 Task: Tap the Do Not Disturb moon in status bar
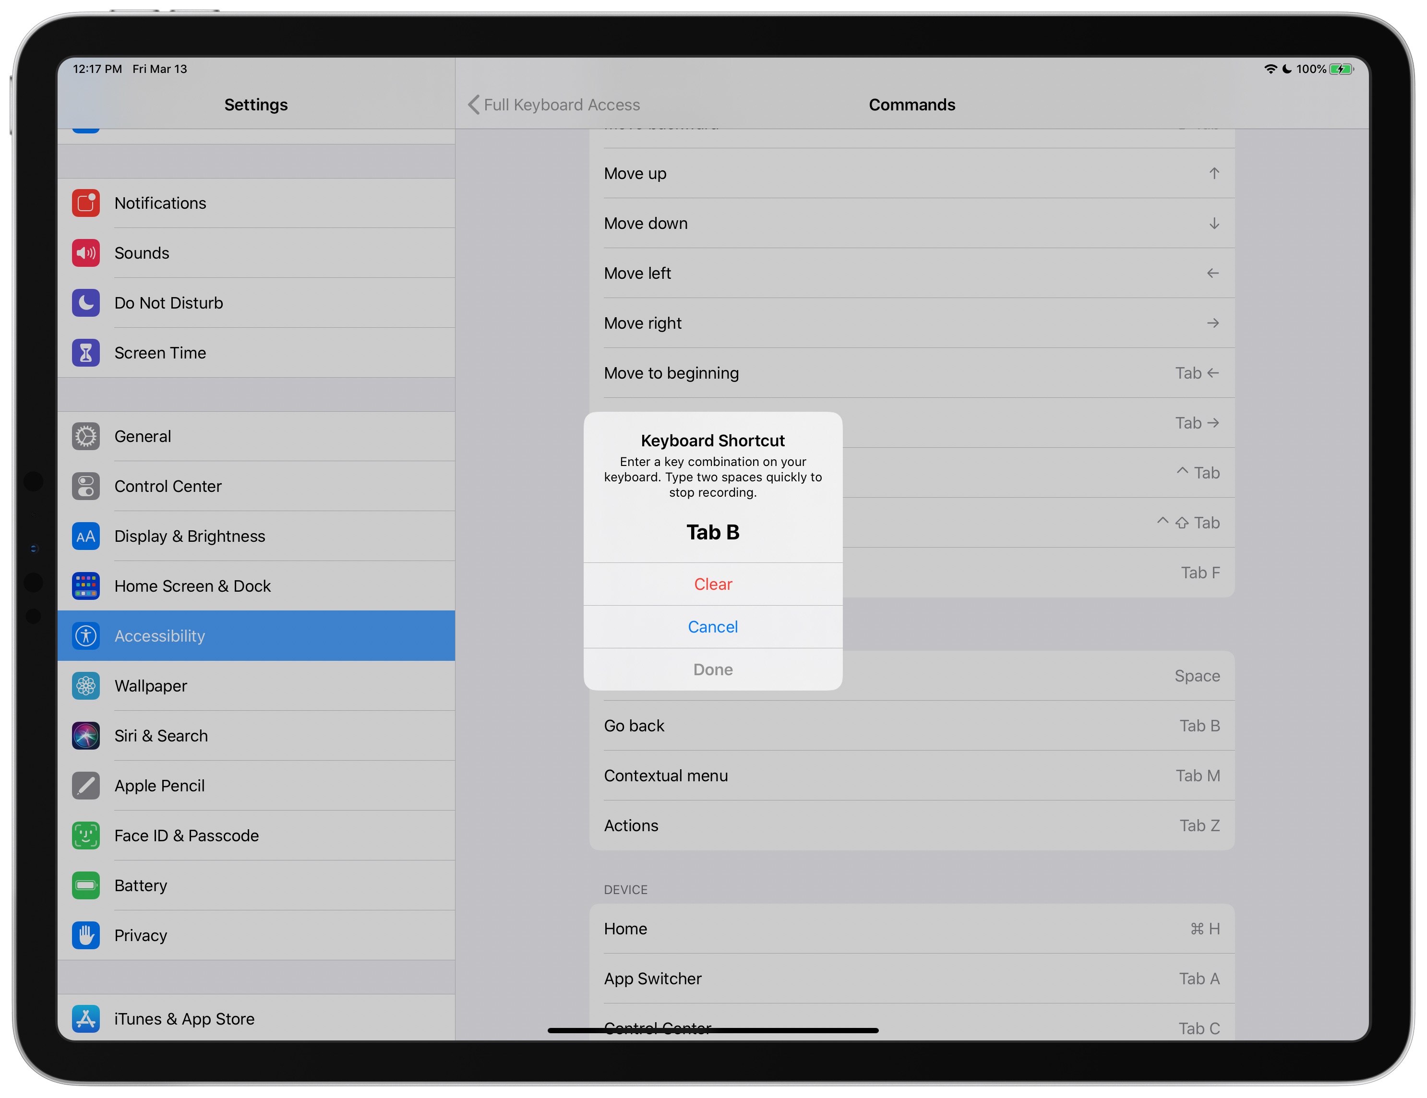1286,69
